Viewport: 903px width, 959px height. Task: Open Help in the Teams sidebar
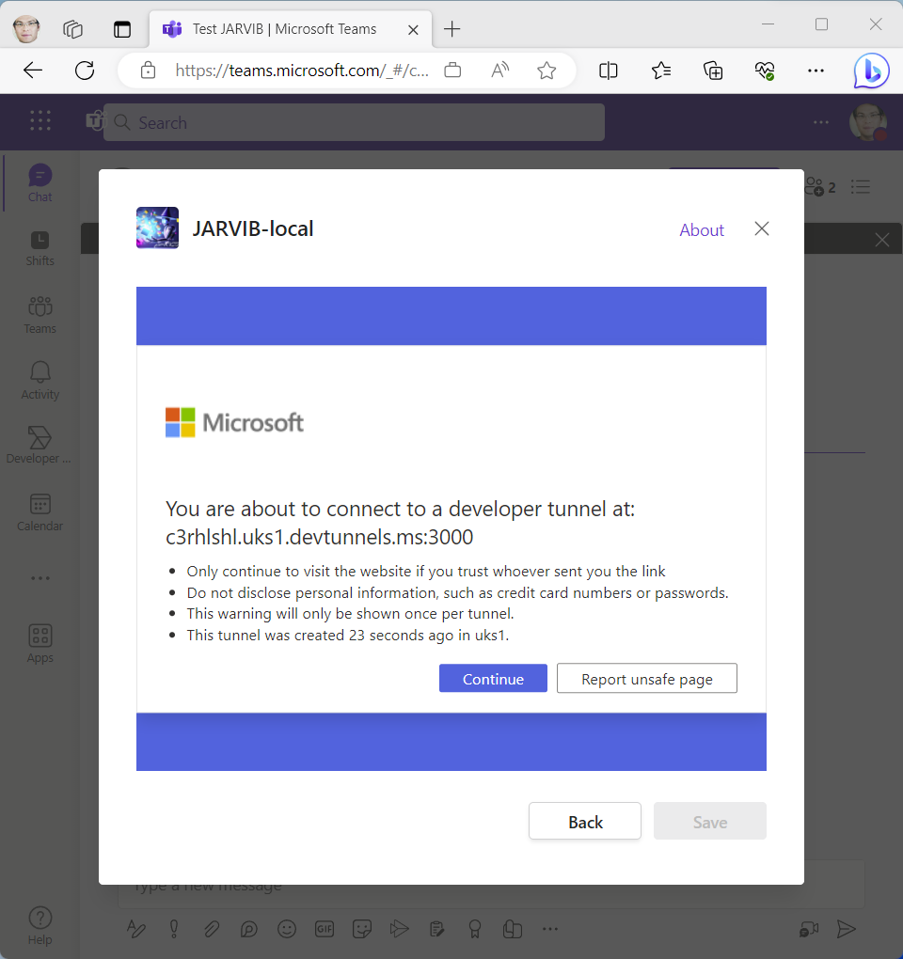tap(40, 926)
